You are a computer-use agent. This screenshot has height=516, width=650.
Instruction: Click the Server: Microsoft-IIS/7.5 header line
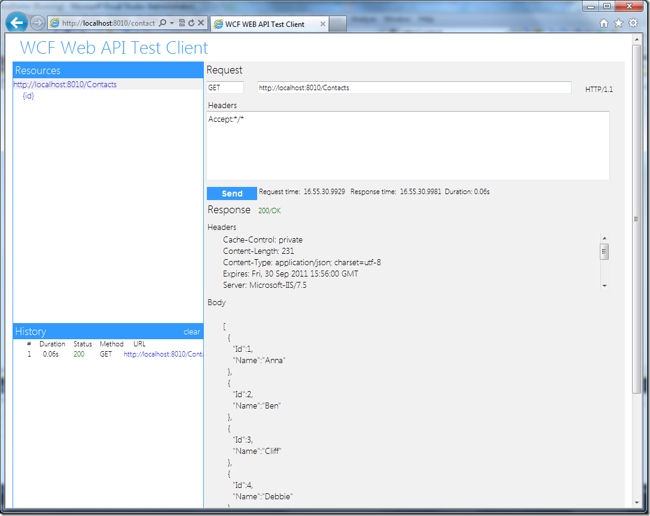264,285
